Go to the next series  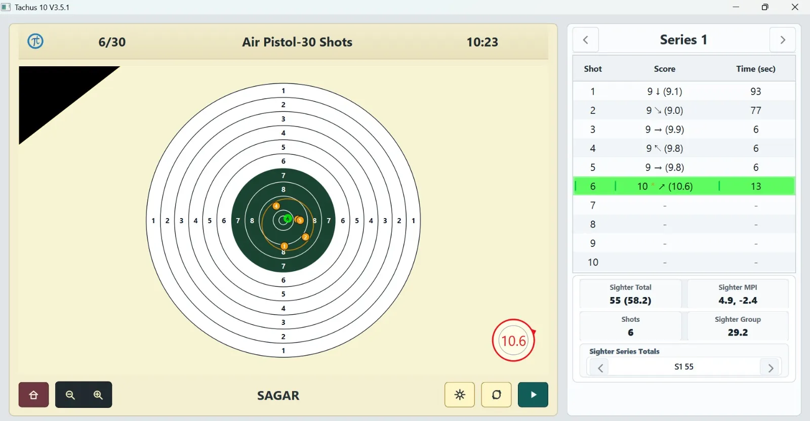(x=783, y=39)
